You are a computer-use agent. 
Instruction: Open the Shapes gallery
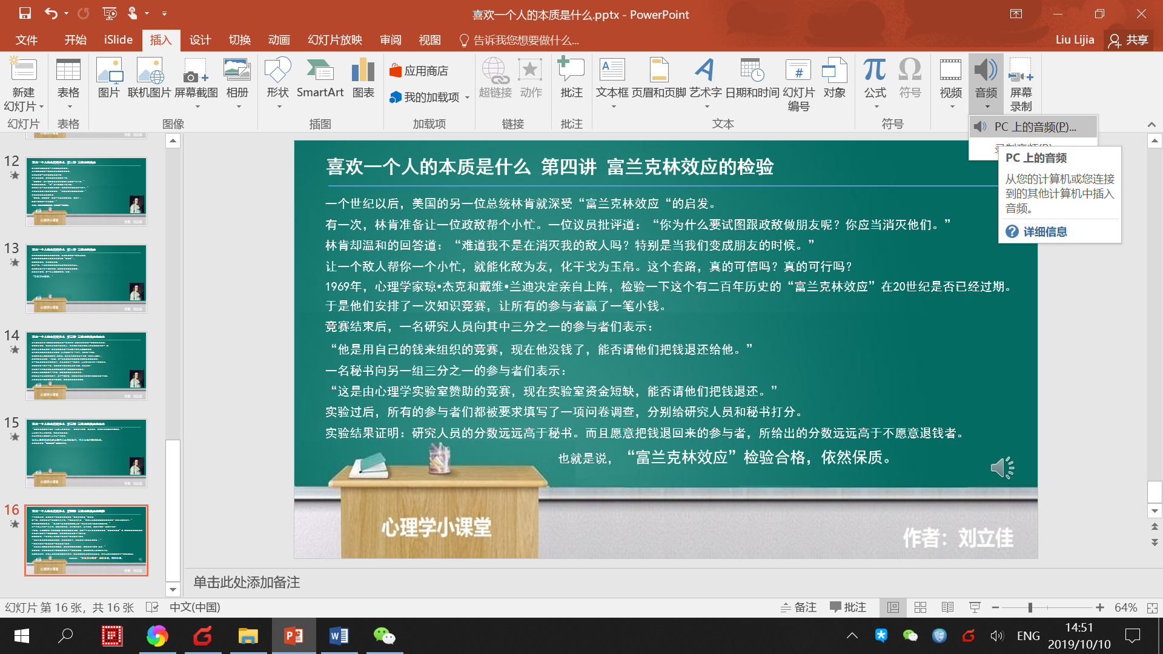click(x=277, y=84)
